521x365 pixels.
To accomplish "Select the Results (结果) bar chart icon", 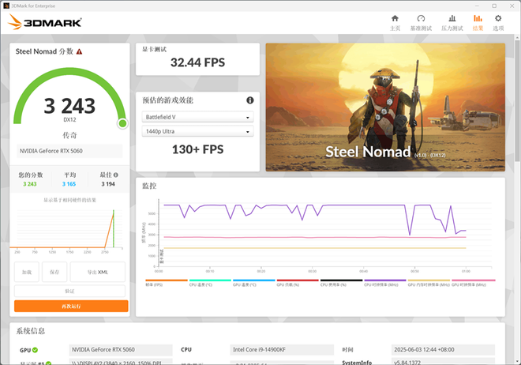I will coord(478,21).
